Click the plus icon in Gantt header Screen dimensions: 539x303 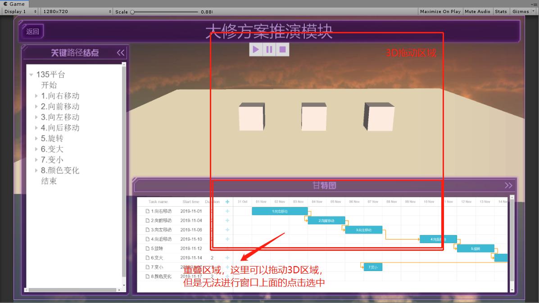227,202
